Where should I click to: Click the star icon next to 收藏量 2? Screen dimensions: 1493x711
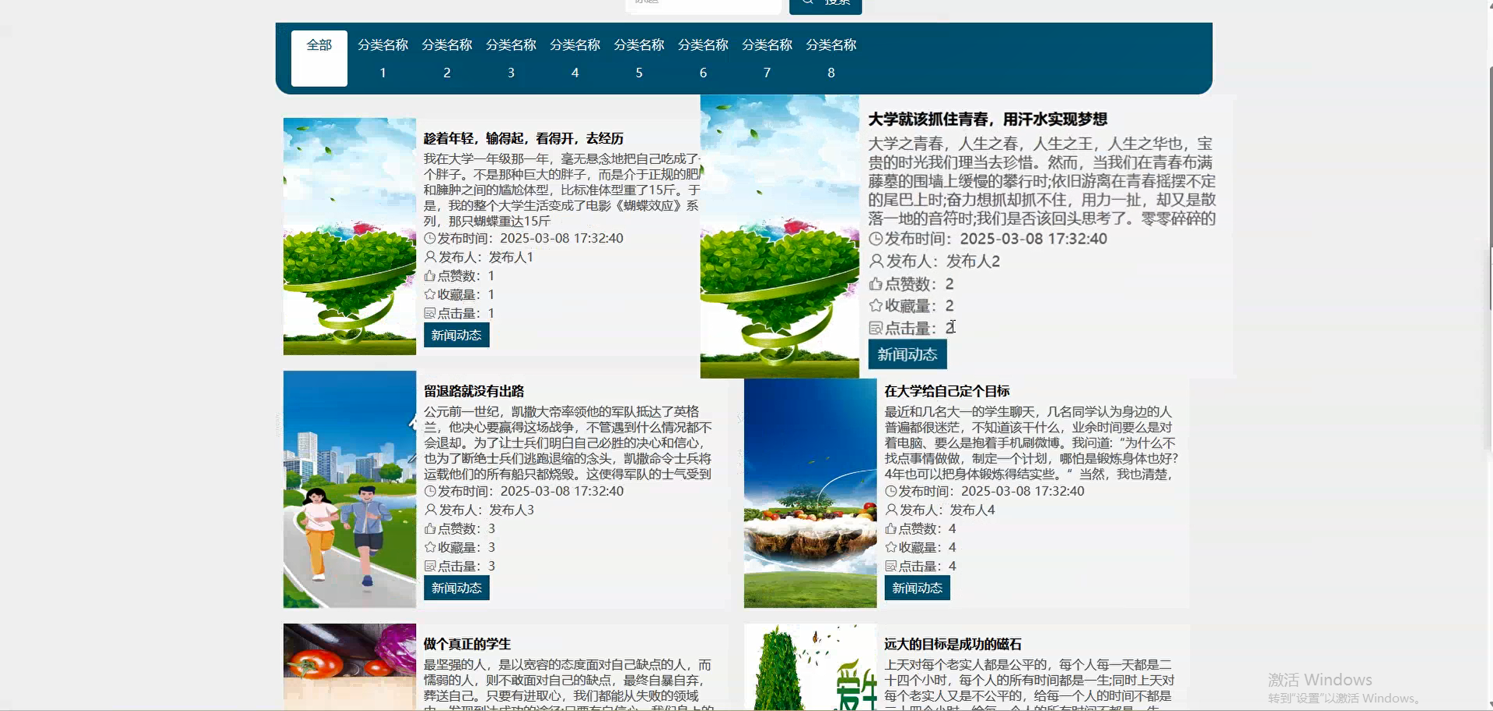tap(875, 305)
